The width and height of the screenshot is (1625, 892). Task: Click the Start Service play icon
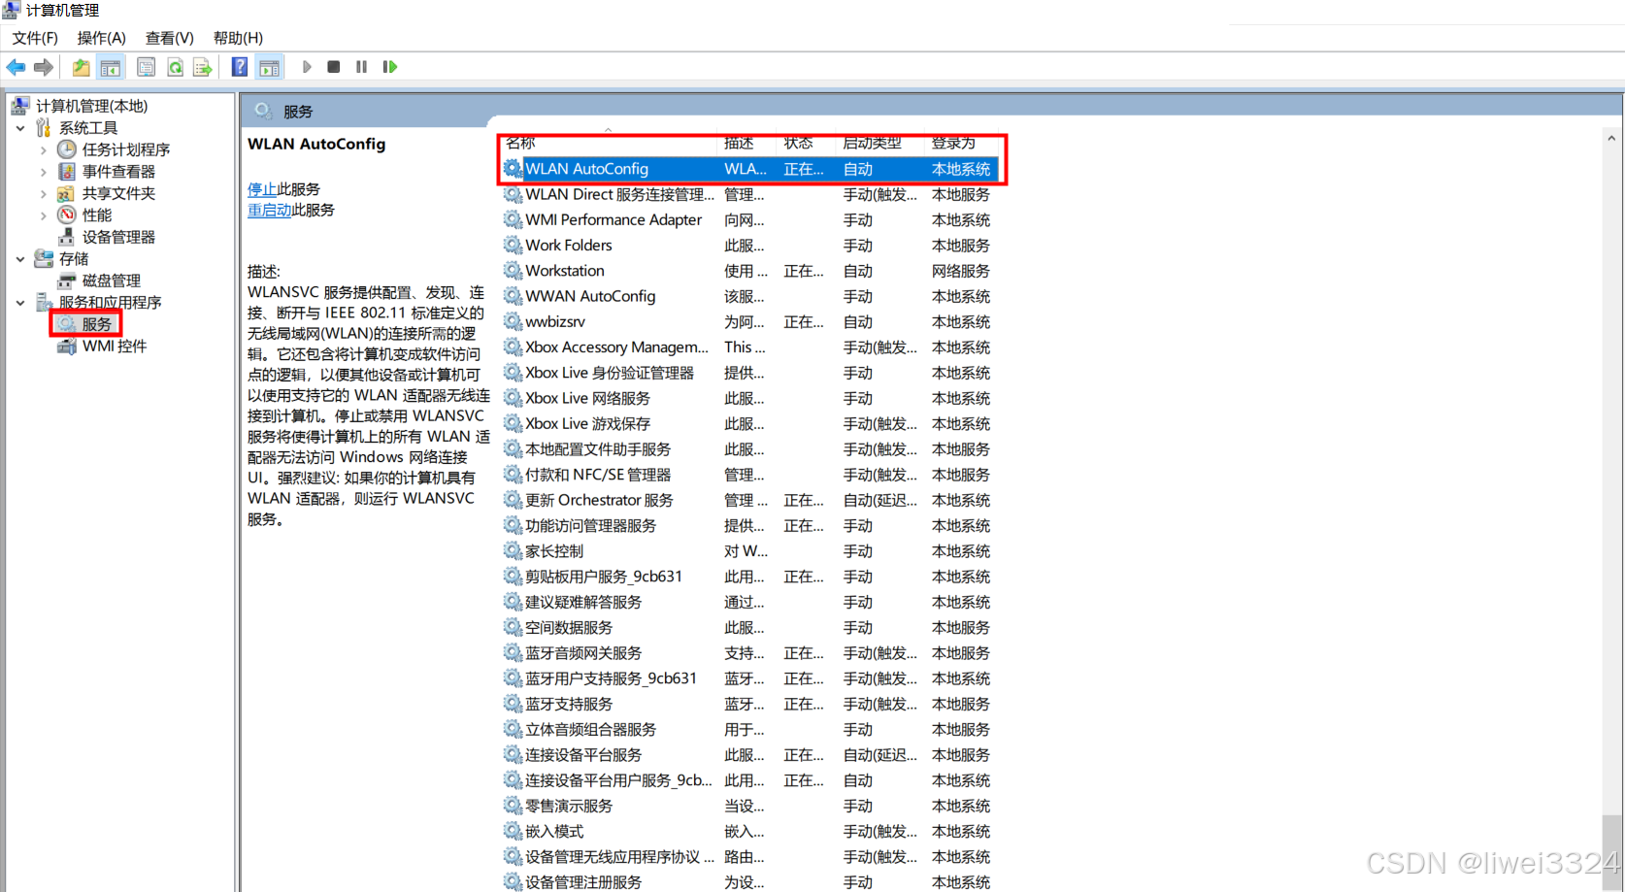click(307, 67)
